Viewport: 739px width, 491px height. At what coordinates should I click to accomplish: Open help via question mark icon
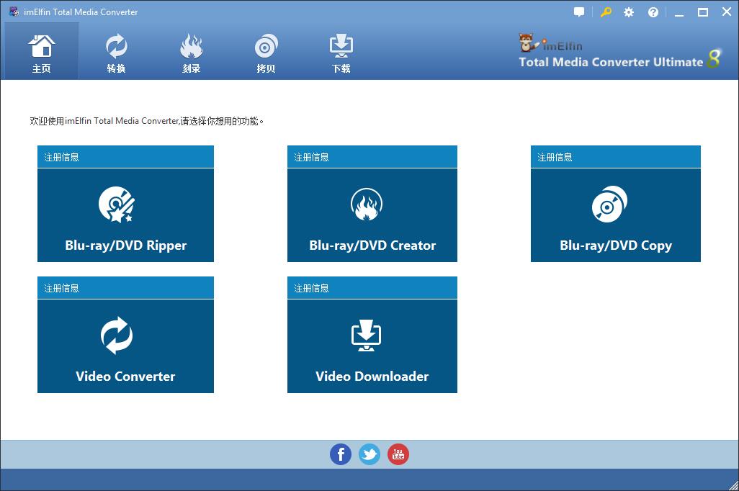653,12
